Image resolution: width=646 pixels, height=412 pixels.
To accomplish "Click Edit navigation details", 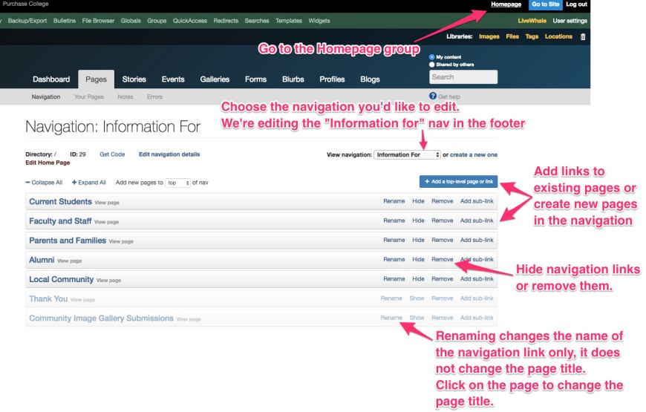I will 169,154.
